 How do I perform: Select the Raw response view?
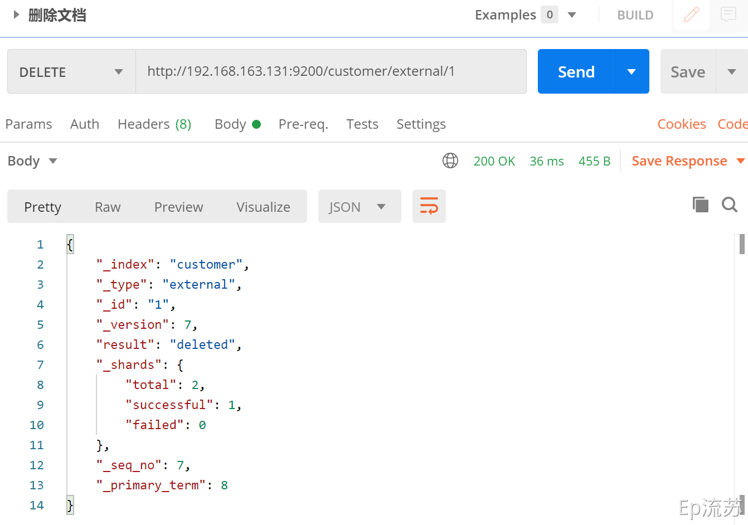[108, 207]
